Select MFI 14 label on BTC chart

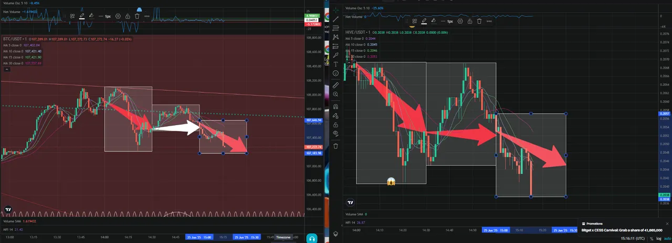coord(7,229)
